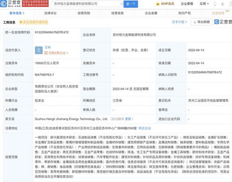This screenshot has height=182, width=232.
Task: Select 成立日期 value 2022-04-14
Action: point(196,50)
